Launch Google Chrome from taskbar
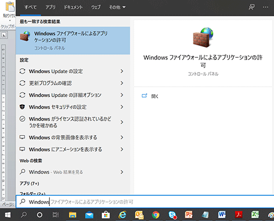The image size is (274, 221). coord(156,215)
